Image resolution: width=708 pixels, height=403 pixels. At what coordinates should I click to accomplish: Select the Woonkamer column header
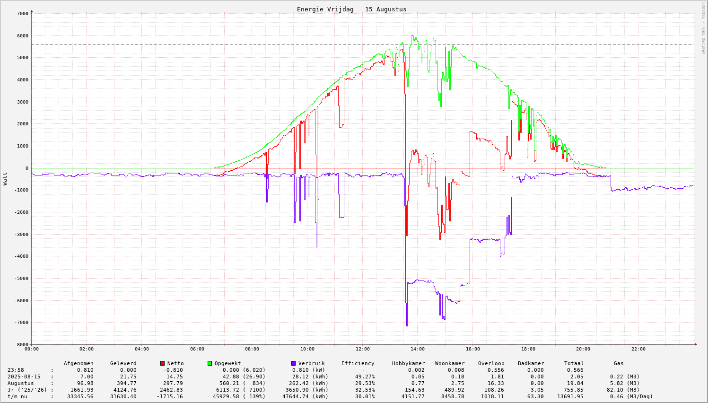click(450, 364)
